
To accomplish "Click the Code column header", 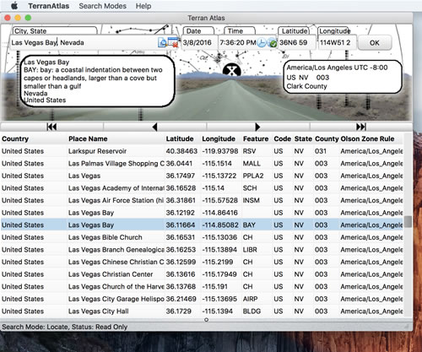I will (x=282, y=138).
